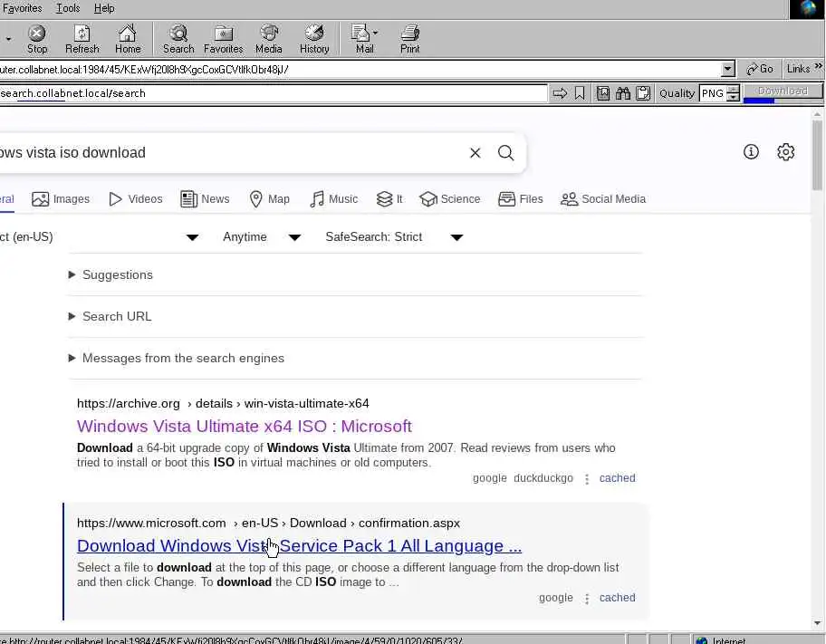Switch to the Music tab

(x=334, y=199)
